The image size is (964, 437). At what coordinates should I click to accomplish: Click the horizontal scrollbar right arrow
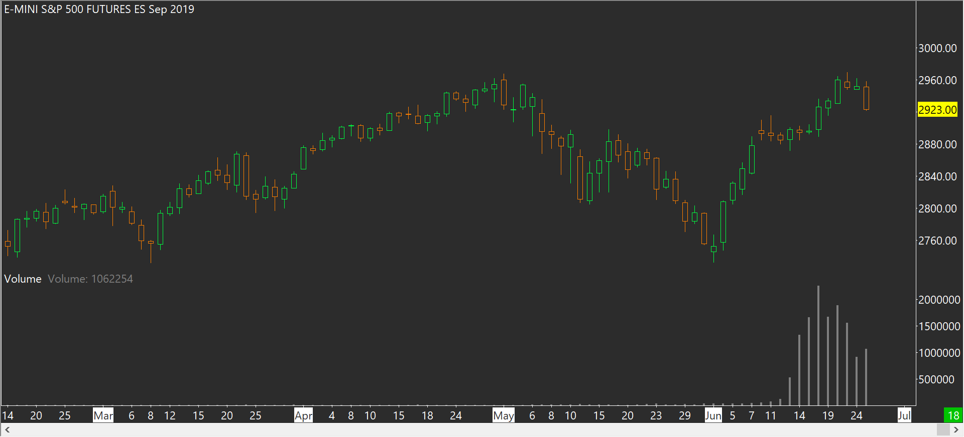tap(956, 430)
